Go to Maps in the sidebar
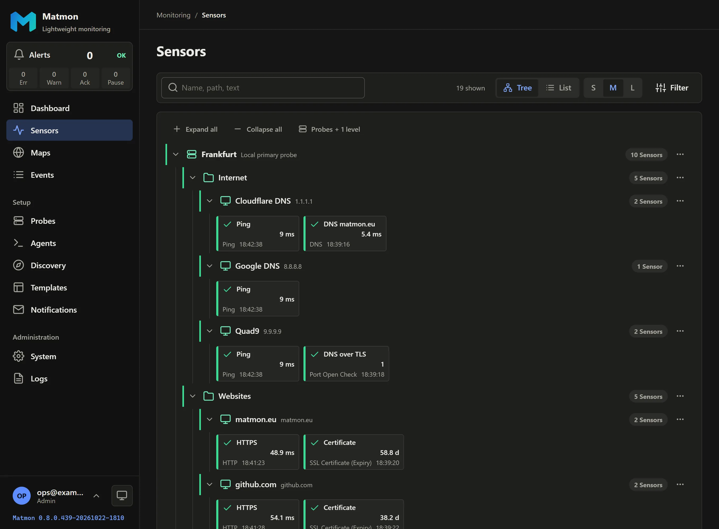Viewport: 719px width, 529px height. (70, 153)
